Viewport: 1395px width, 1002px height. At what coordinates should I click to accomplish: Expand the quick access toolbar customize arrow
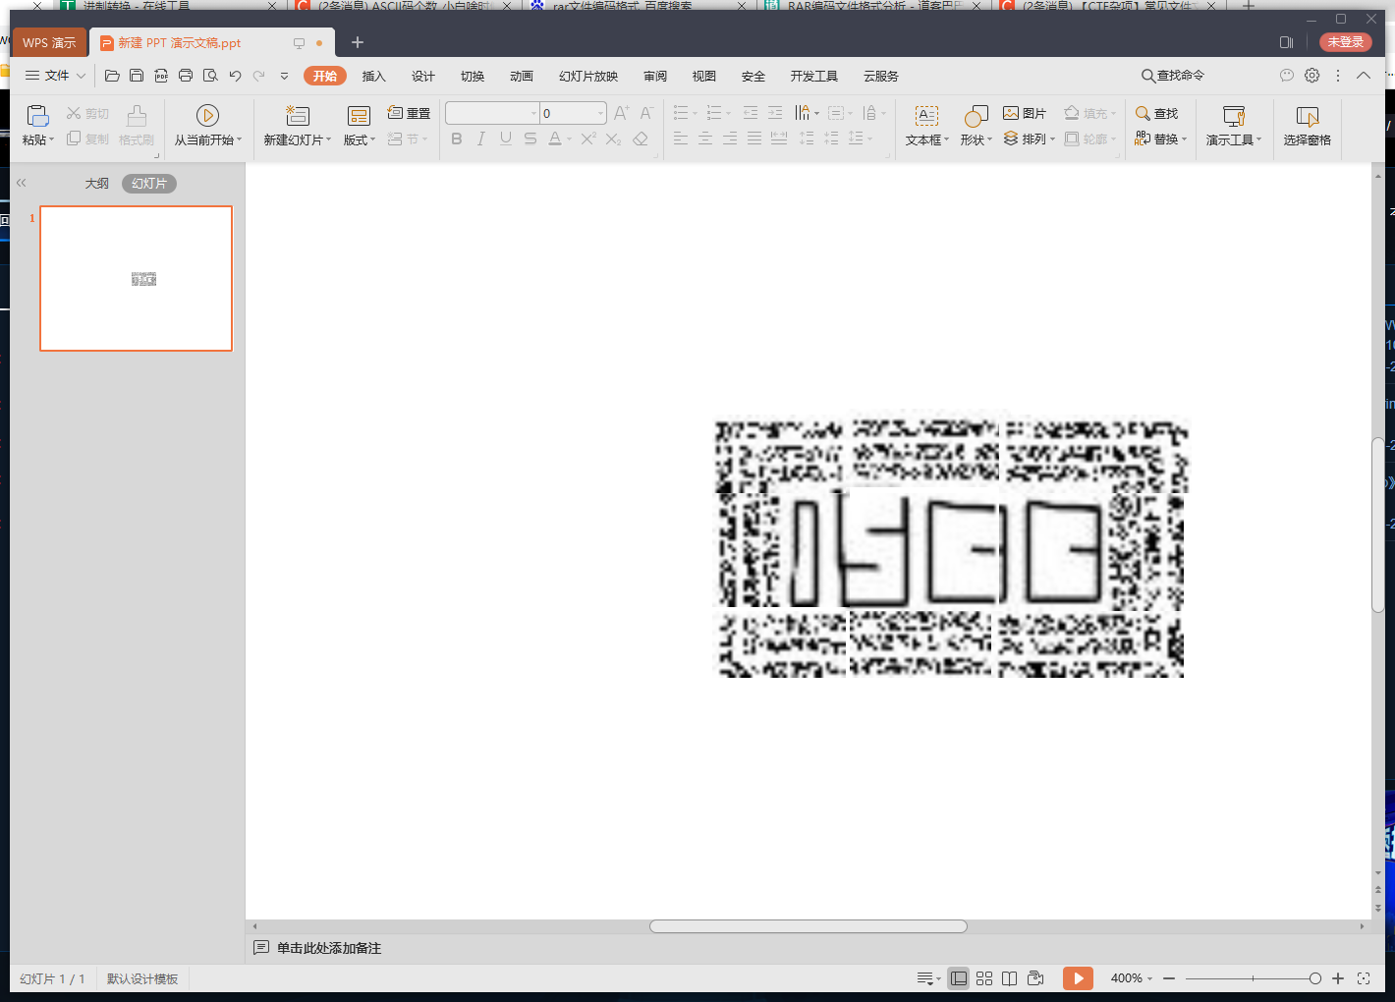click(284, 76)
